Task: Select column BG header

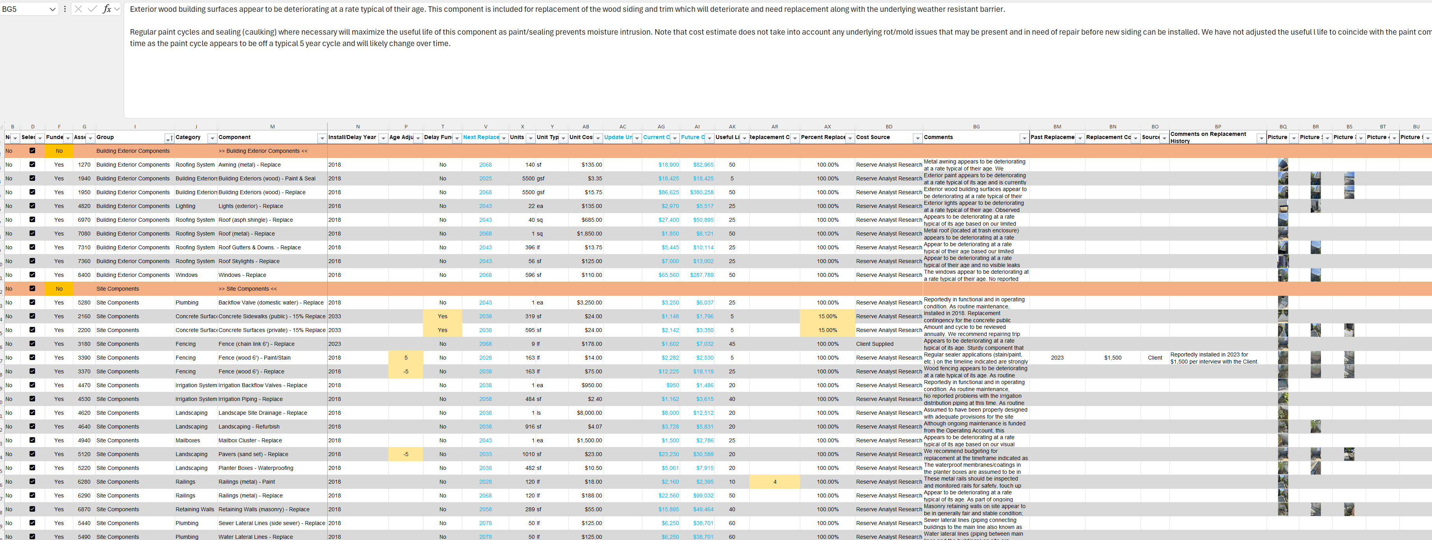Action: point(976,127)
